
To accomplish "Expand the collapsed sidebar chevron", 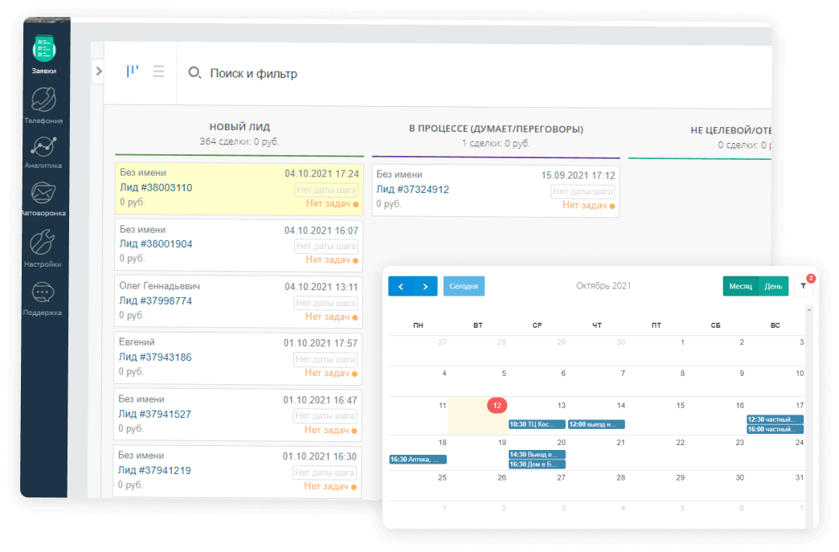I will click(x=99, y=71).
